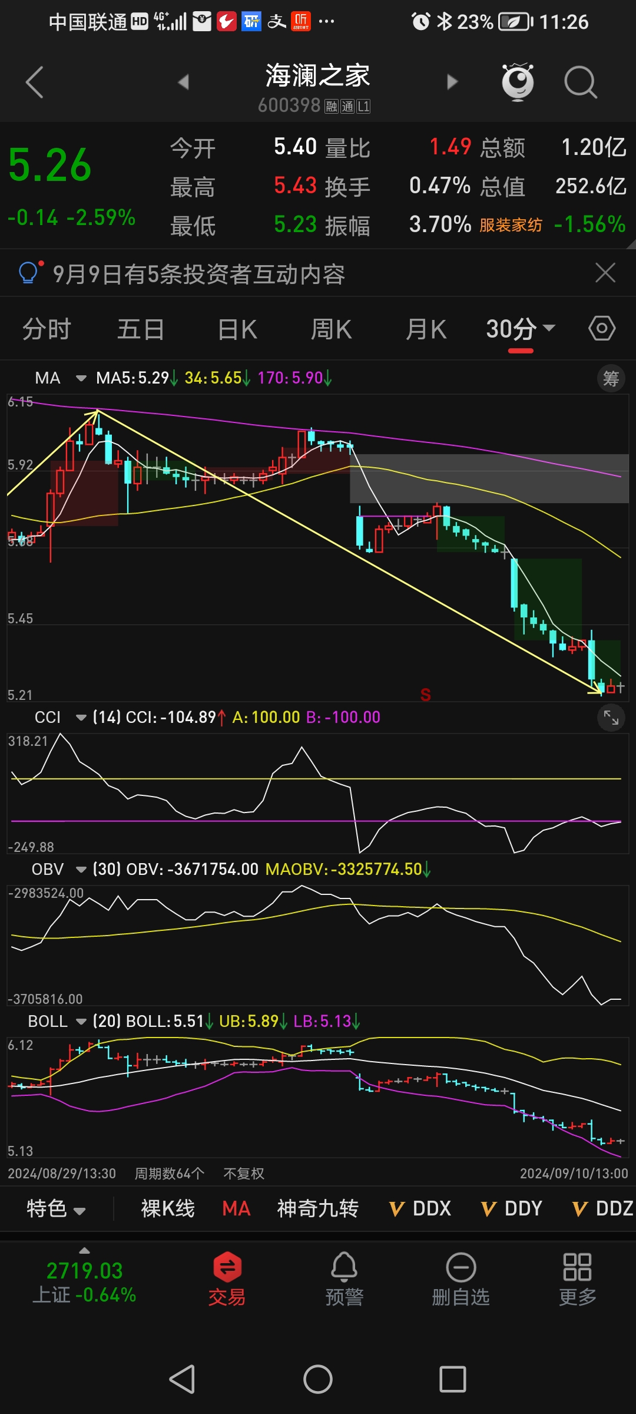Open stock search magnifier

tap(581, 82)
